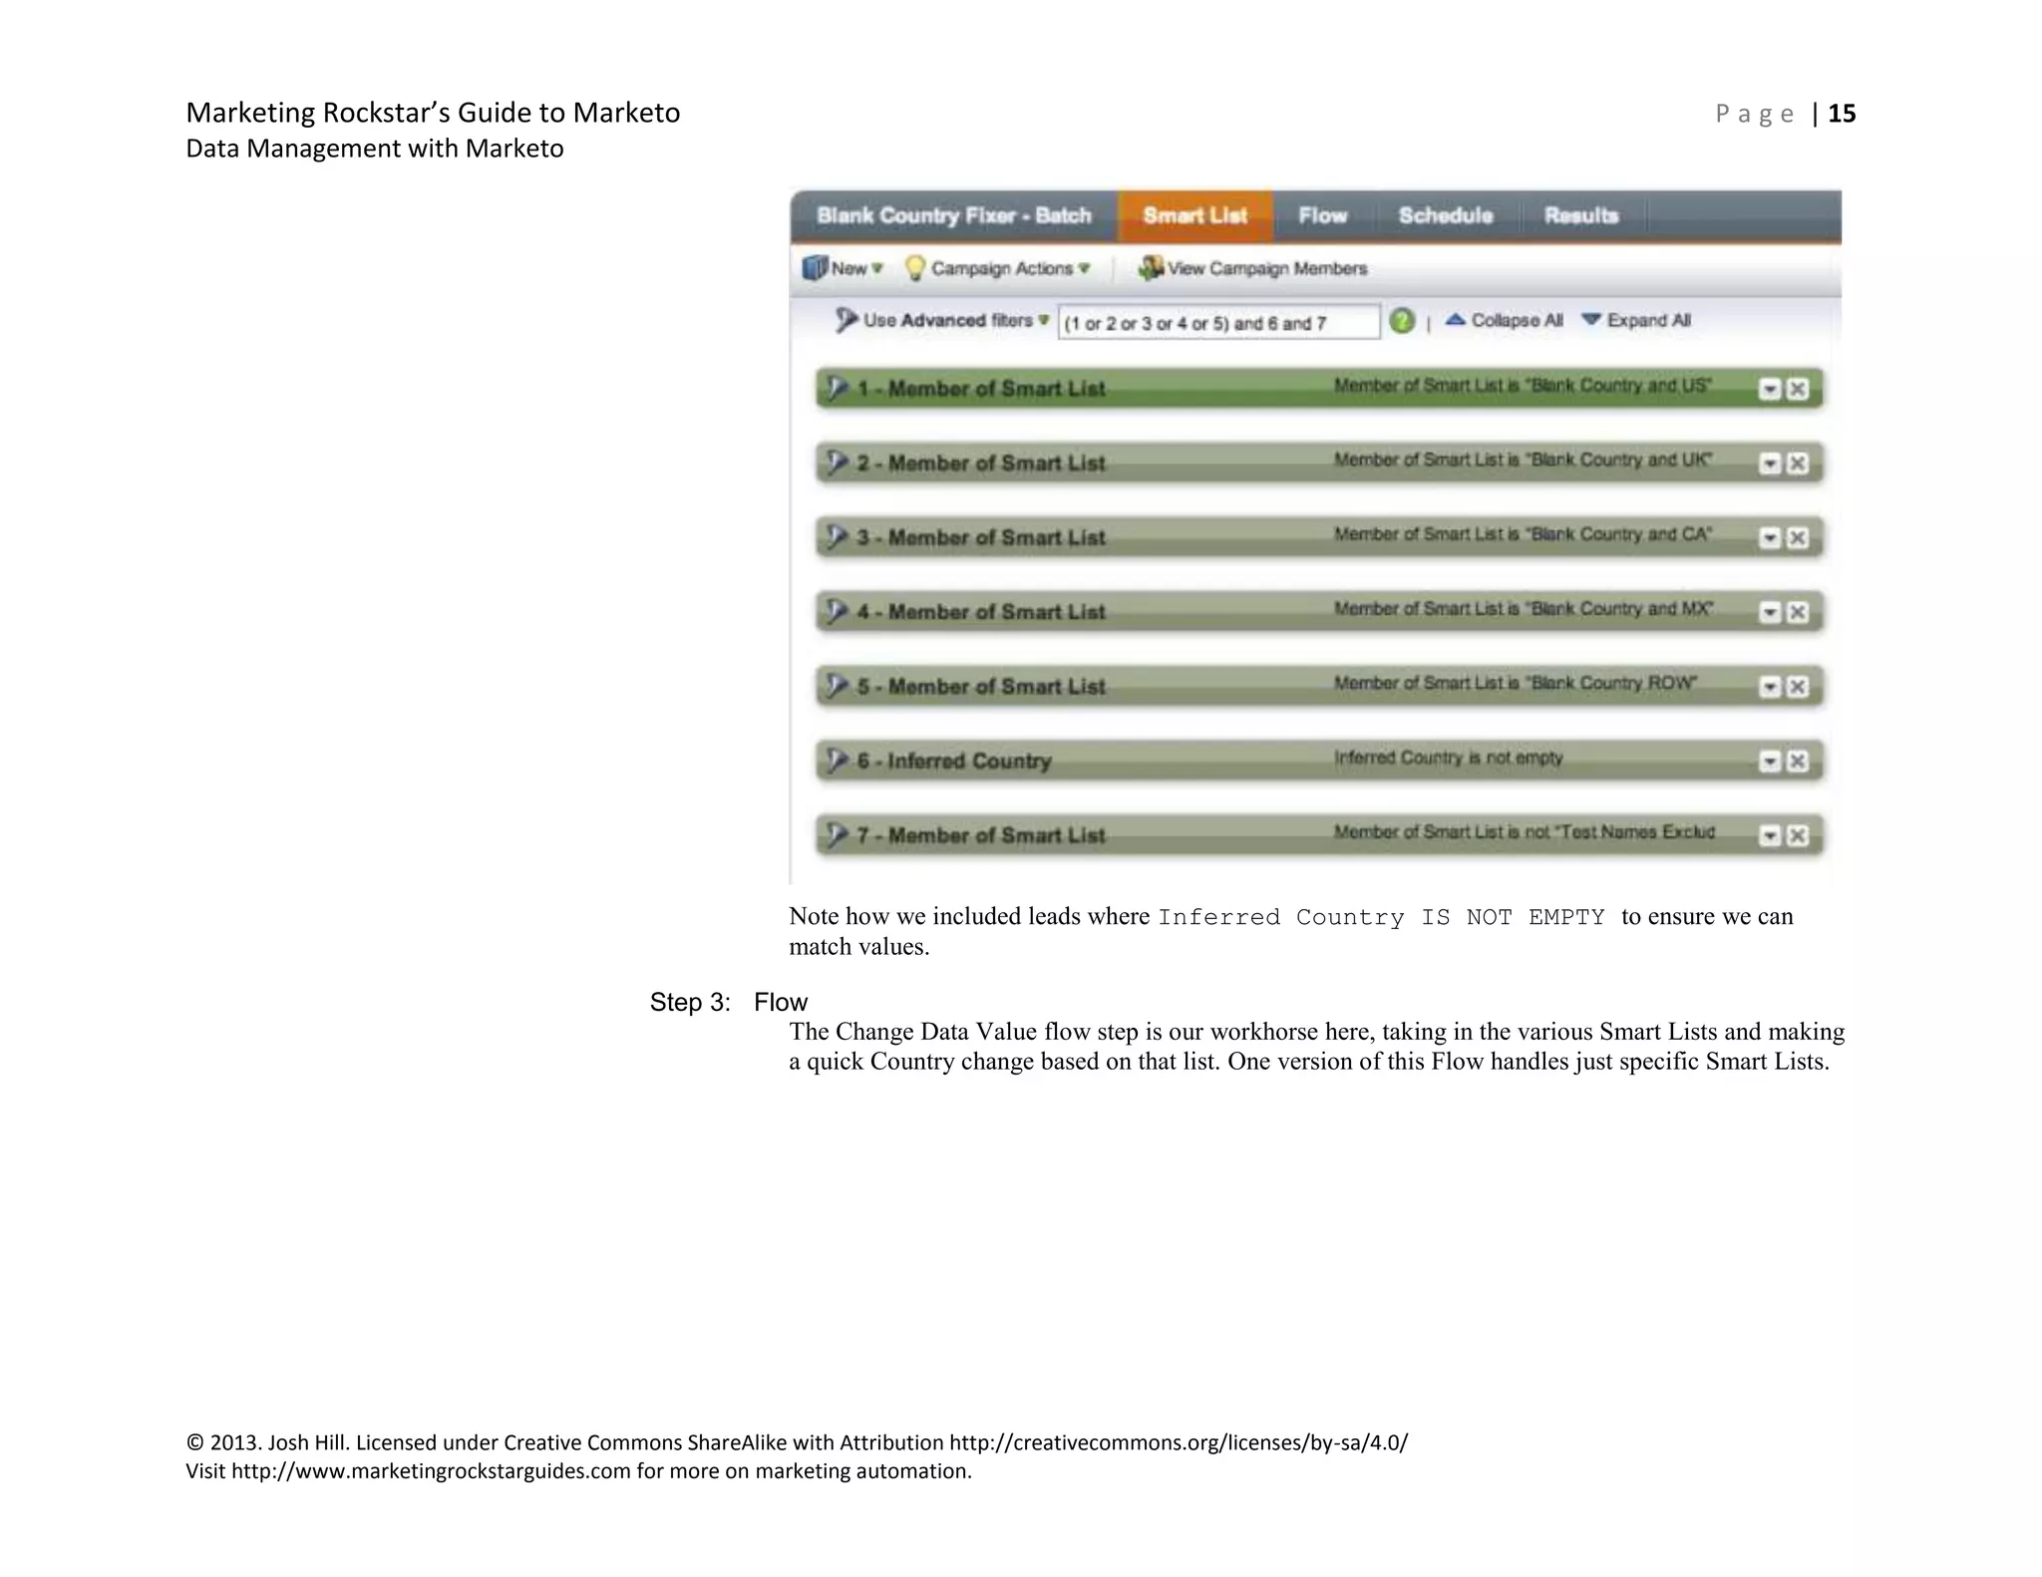The image size is (2042, 1577).
Task: Open the Use Advanced filters dropdown
Action: point(1043,320)
